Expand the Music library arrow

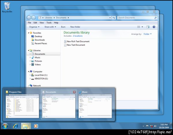coord(30,58)
